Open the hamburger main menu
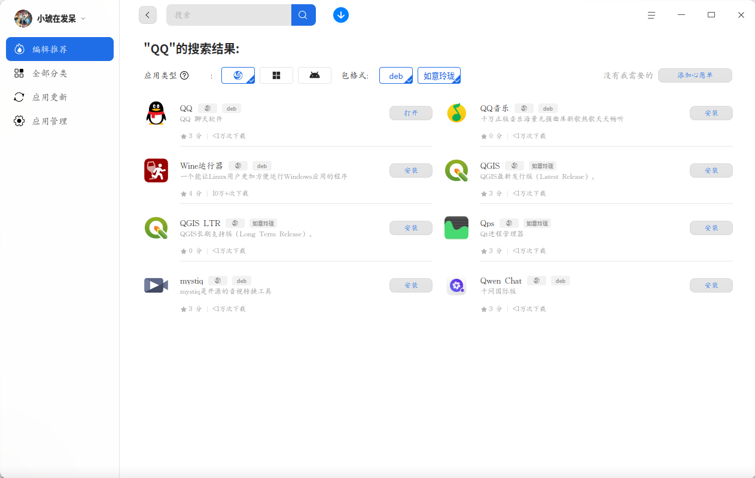Screen dimensions: 755x478 coord(652,15)
